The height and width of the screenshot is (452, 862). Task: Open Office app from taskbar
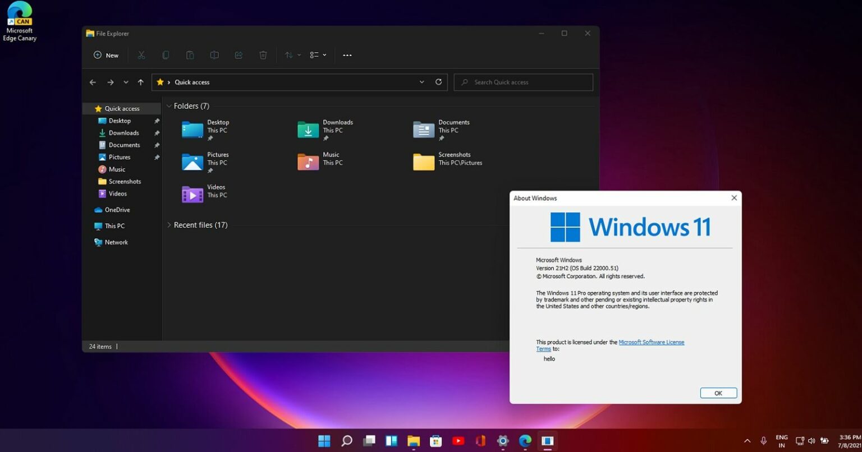pyautogui.click(x=480, y=441)
